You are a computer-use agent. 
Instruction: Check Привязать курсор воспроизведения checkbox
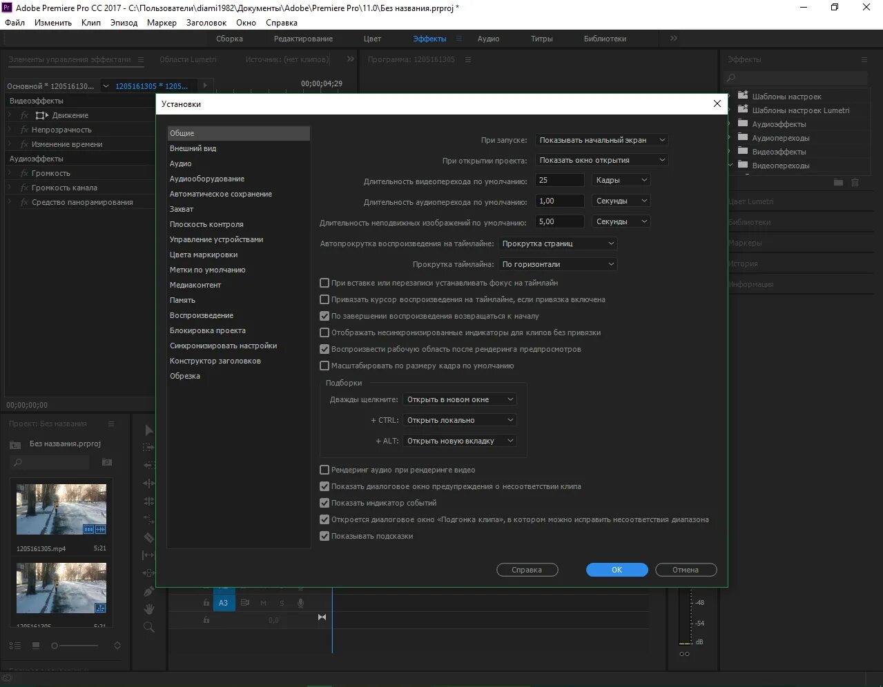pos(324,299)
